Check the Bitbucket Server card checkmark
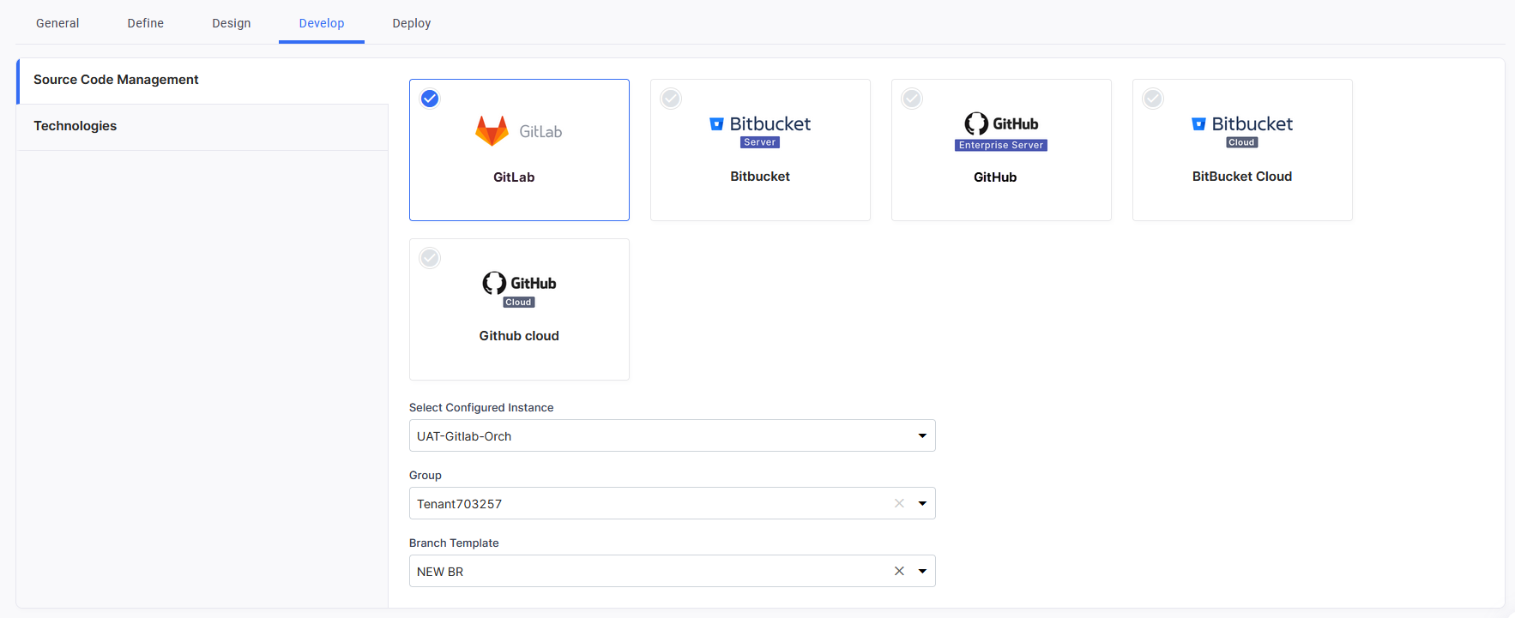 (671, 99)
